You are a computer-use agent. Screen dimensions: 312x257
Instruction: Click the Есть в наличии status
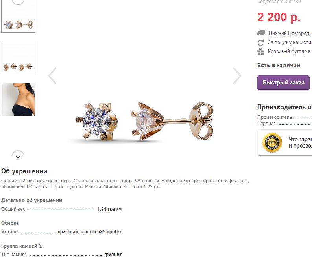pyautogui.click(x=279, y=65)
